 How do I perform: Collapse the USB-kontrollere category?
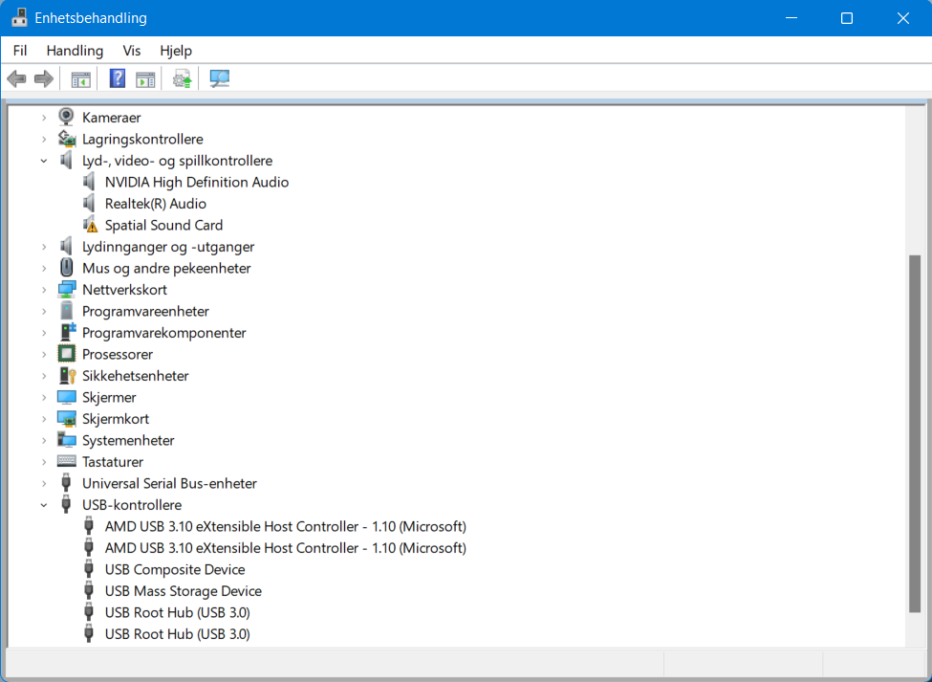tap(43, 504)
